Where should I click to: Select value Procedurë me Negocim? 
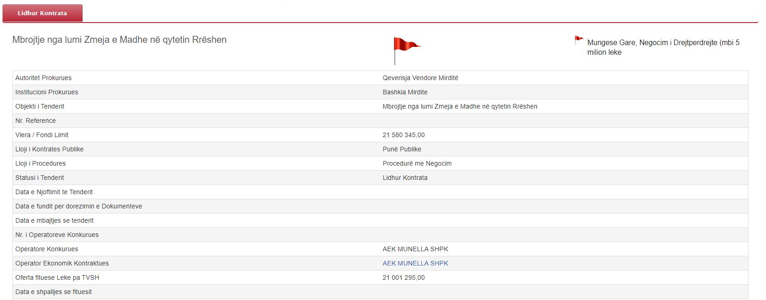click(x=417, y=163)
